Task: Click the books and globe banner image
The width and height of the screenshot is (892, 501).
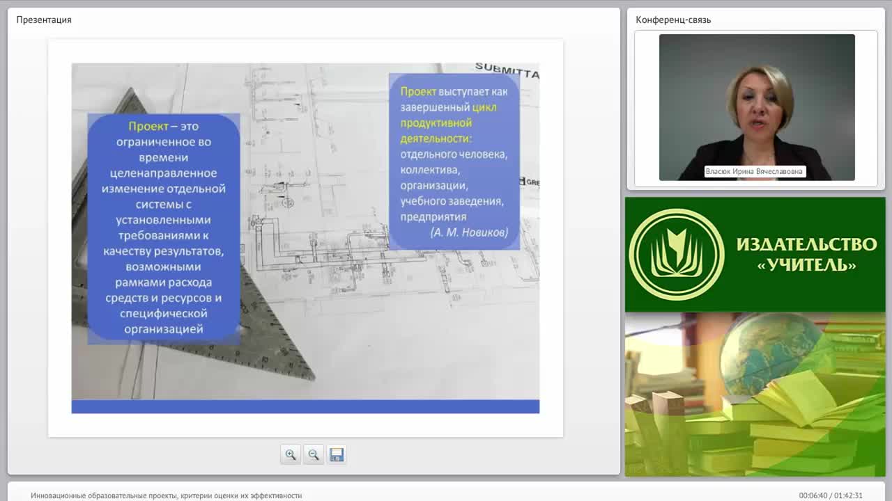Action: (x=755, y=395)
